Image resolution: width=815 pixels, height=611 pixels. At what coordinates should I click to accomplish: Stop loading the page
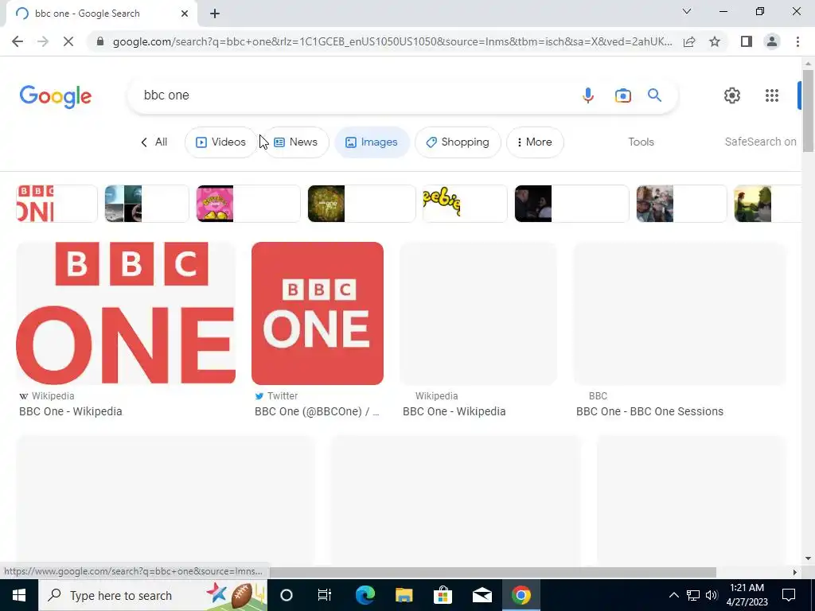tap(68, 41)
